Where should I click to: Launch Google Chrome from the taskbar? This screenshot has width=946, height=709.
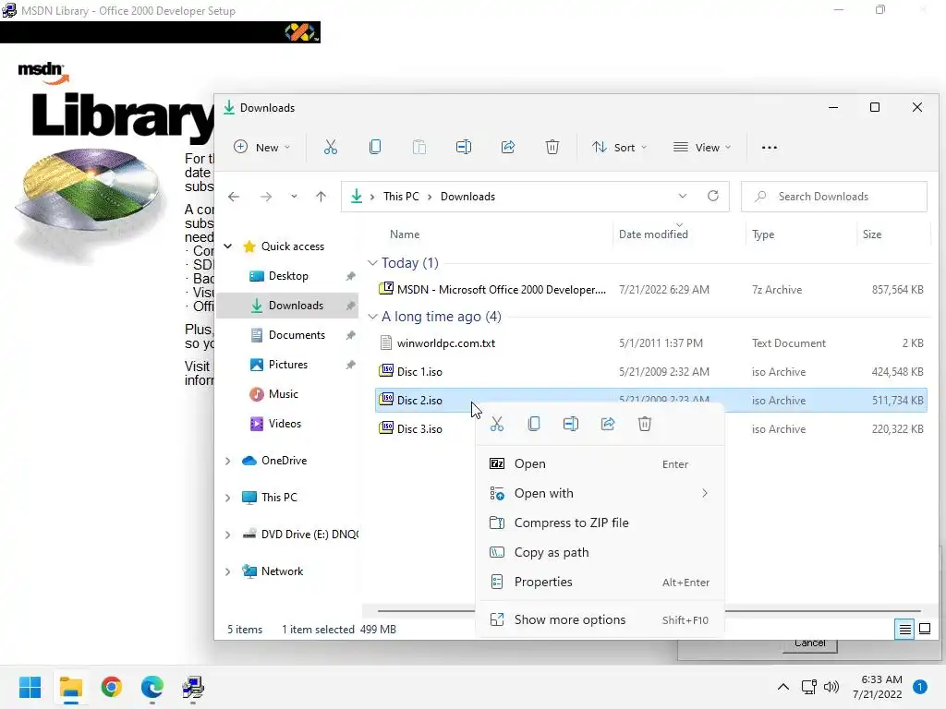pyautogui.click(x=112, y=687)
